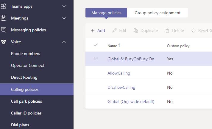Open the AllowCalling policy link
The image size is (212, 129).
tap(119, 73)
